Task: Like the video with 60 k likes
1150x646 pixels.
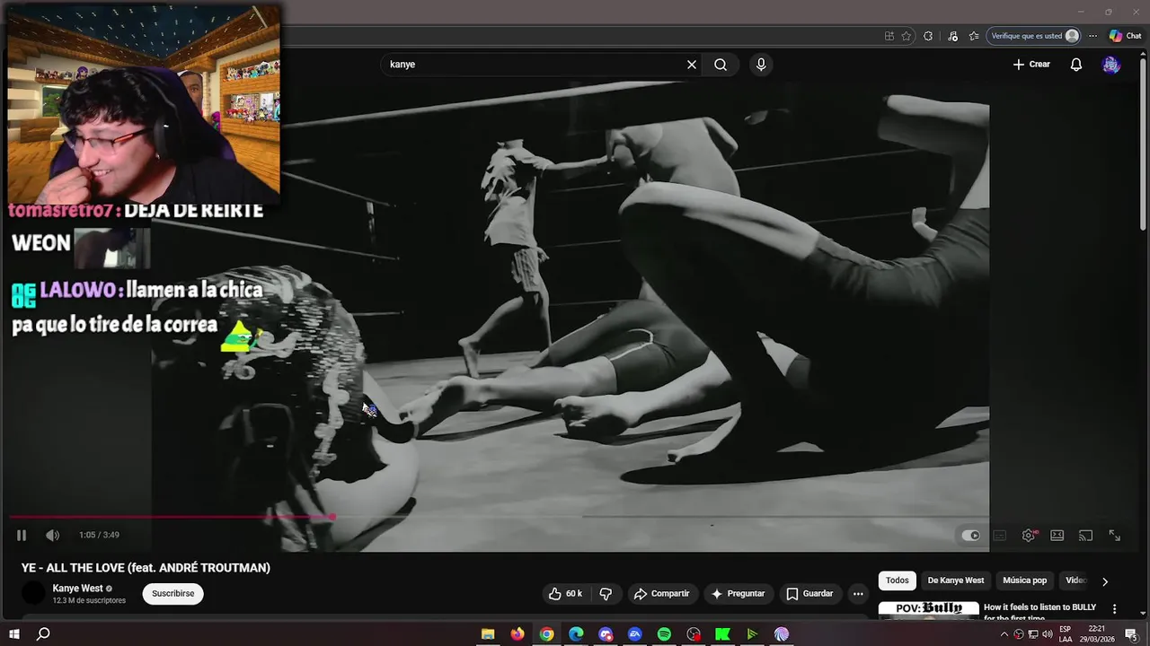Action: tap(566, 594)
